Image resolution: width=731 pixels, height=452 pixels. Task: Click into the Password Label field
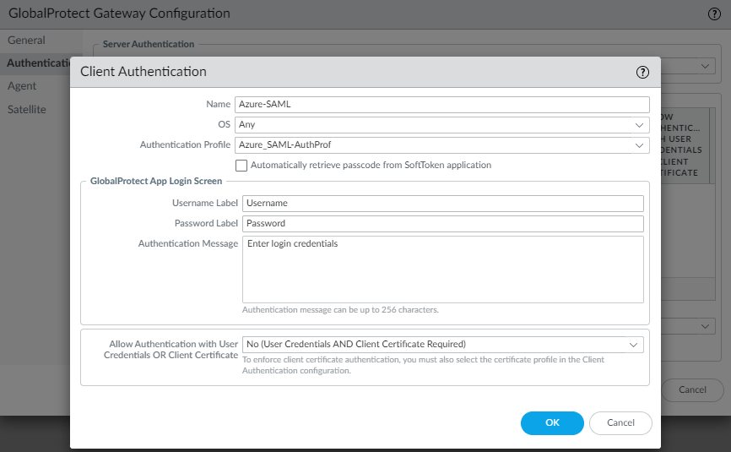coord(442,224)
